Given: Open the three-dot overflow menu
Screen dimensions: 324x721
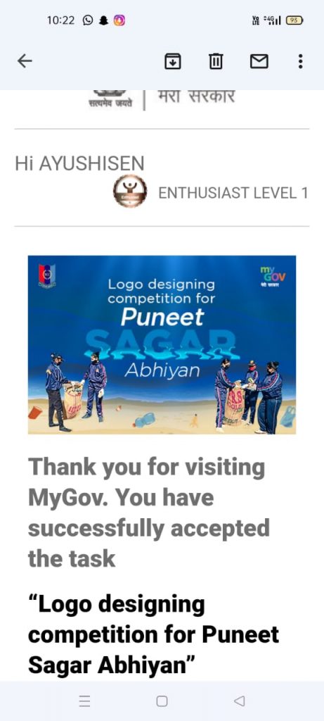Looking at the screenshot, I should tap(300, 61).
